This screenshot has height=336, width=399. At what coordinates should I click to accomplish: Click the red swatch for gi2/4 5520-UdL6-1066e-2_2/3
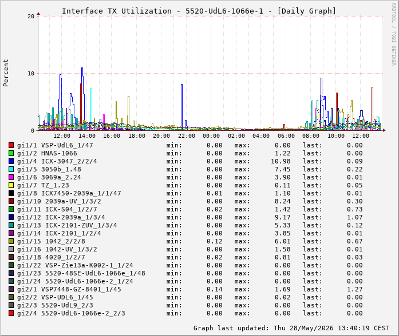point(11,313)
